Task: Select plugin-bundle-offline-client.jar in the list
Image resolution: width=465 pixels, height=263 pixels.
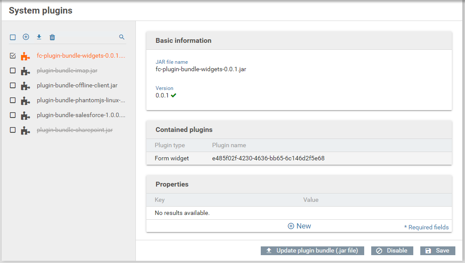Action: pyautogui.click(x=77, y=86)
